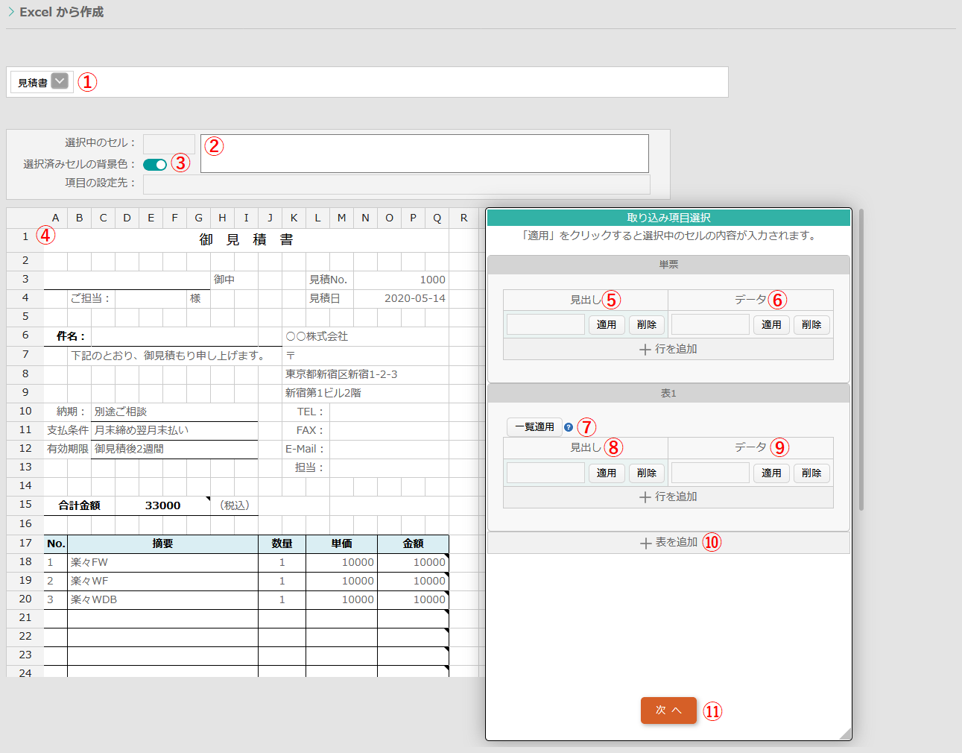
Task: Select the TEL： label cell
Action: (306, 412)
